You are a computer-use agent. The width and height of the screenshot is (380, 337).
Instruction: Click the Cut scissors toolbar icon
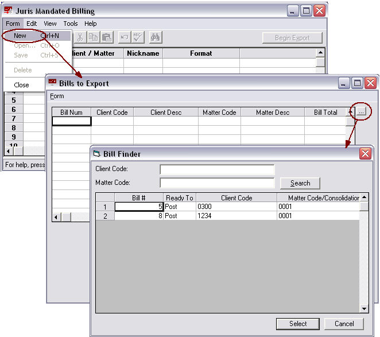[x=80, y=37]
